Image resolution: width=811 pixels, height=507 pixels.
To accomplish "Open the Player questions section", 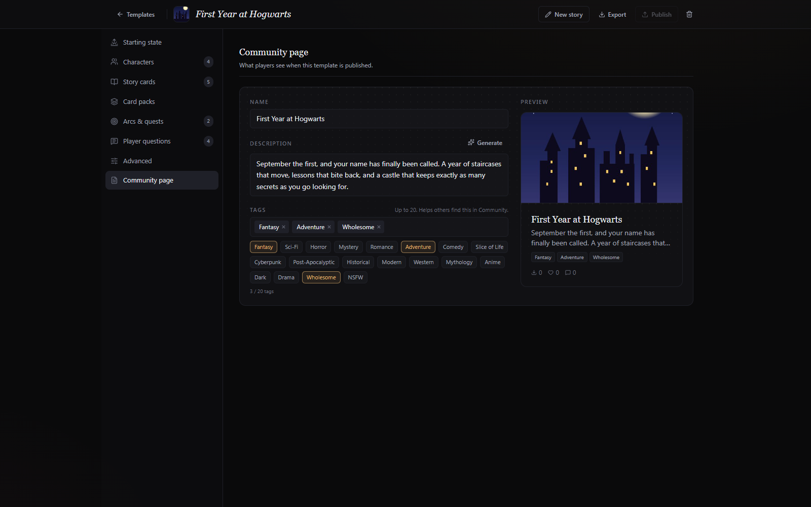I will tap(162, 141).
